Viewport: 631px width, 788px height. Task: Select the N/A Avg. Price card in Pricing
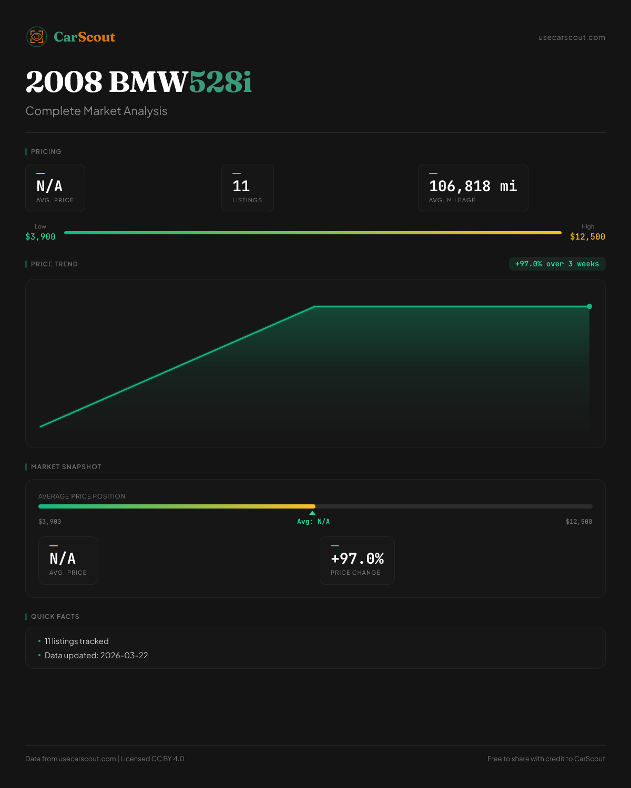(x=55, y=188)
